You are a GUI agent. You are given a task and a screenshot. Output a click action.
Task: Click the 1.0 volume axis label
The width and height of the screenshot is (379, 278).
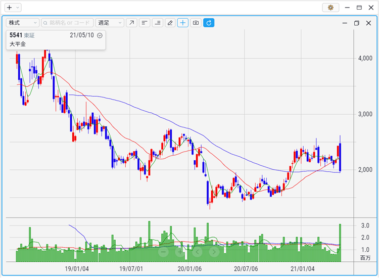pos(365,250)
